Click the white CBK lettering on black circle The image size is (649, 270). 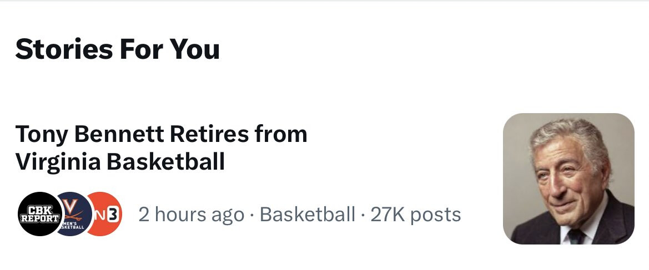click(x=39, y=210)
